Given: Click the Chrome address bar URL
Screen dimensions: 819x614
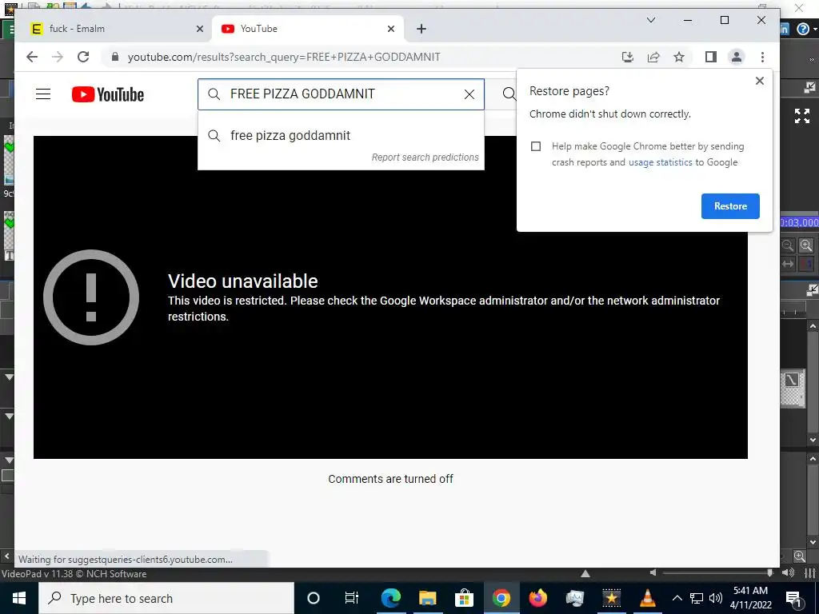Looking at the screenshot, I should tap(284, 57).
